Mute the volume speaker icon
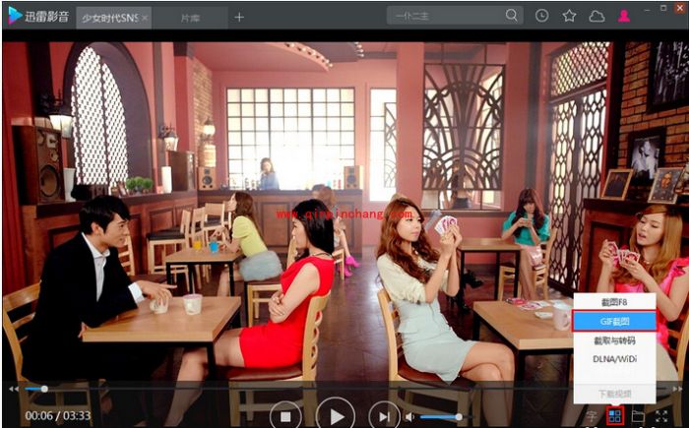The image size is (689, 428). click(x=409, y=416)
